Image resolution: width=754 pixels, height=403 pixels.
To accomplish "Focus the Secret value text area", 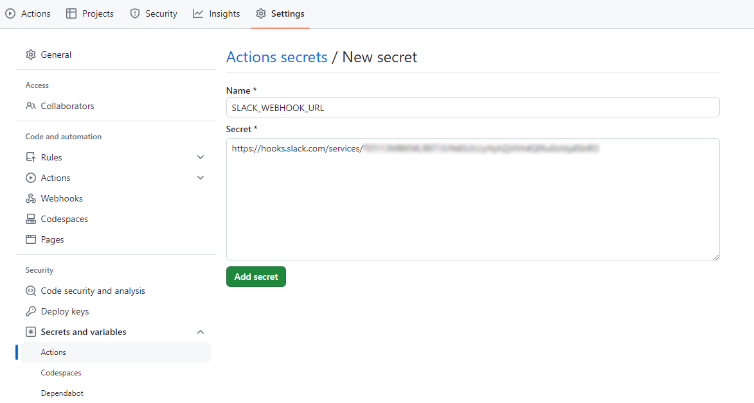I will tap(472, 205).
